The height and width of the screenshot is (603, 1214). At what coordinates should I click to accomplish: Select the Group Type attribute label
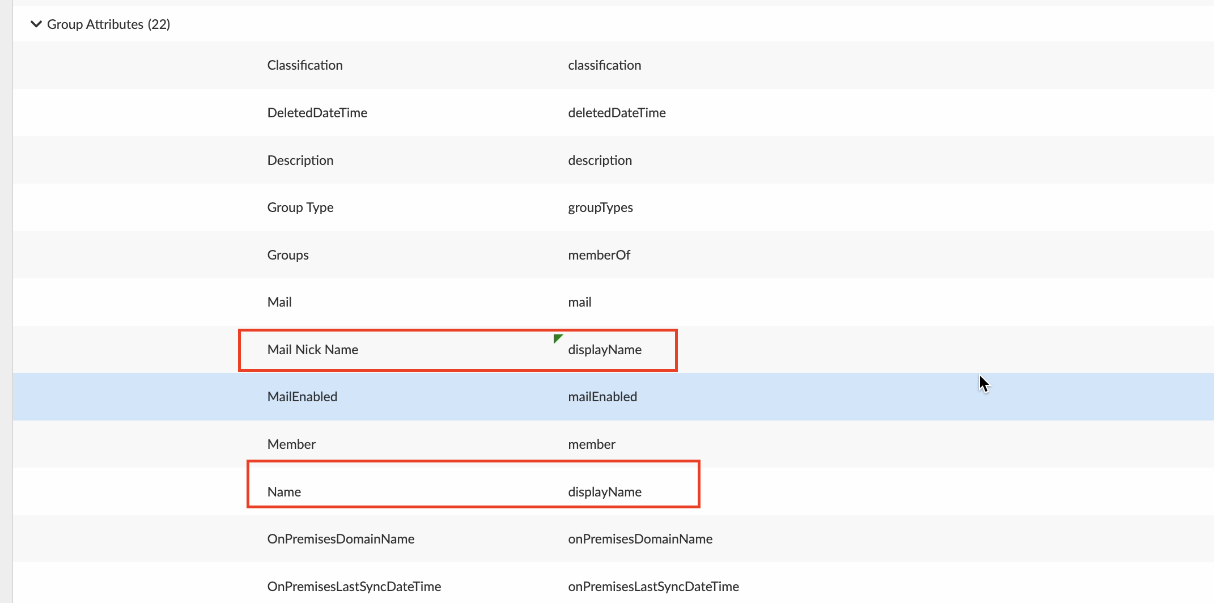(300, 207)
